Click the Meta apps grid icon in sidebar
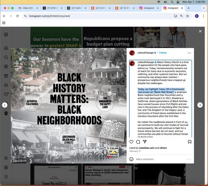The image size is (208, 186). coord(6,158)
